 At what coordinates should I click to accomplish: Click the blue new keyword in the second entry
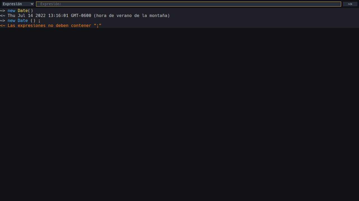pyautogui.click(x=11, y=21)
